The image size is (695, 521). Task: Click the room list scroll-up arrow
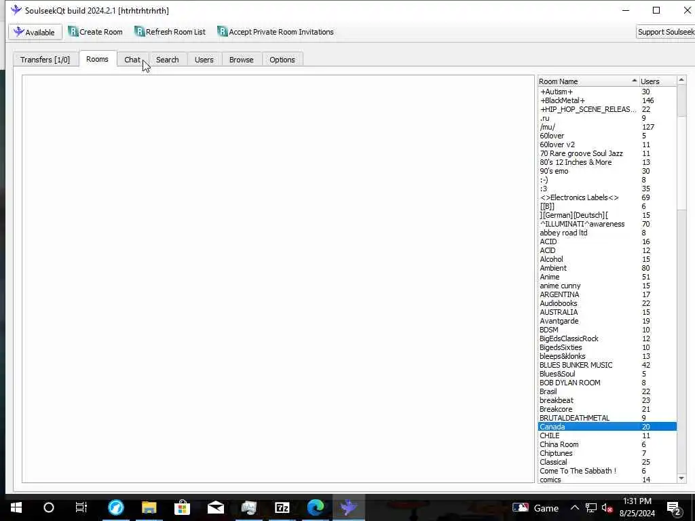tap(681, 80)
